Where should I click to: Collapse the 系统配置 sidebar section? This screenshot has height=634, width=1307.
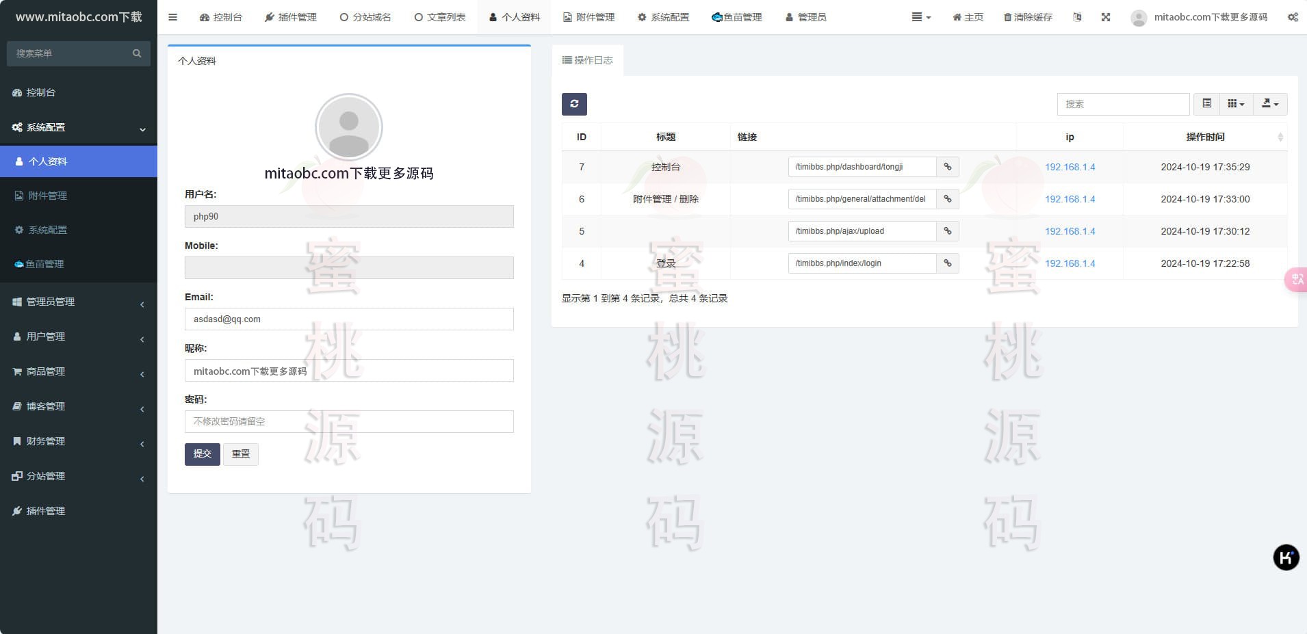pos(78,127)
